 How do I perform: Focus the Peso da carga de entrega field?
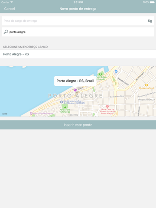[x=75, y=21]
